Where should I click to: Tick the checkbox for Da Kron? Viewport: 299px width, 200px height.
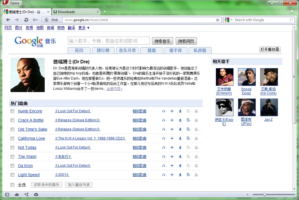coord(12,166)
